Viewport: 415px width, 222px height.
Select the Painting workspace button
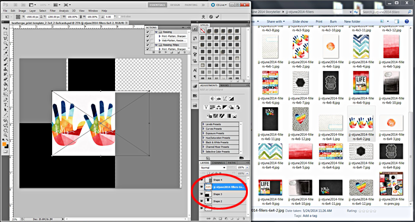(191, 5)
